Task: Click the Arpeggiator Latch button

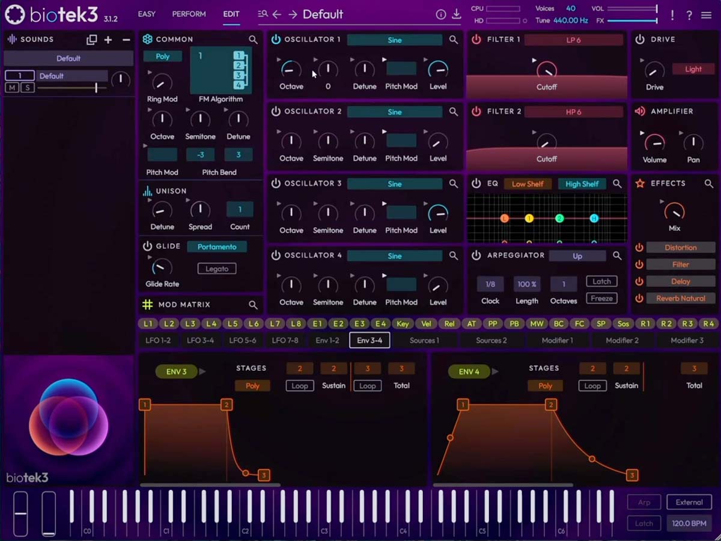Action: click(601, 281)
